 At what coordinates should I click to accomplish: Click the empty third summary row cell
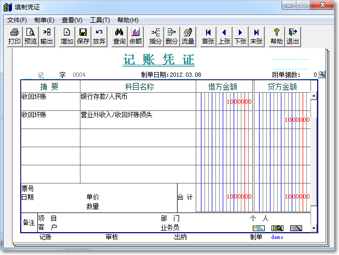click(x=50, y=138)
